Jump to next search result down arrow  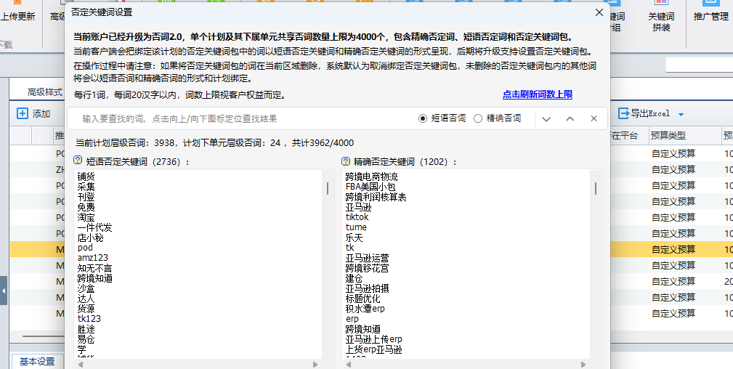coord(546,119)
